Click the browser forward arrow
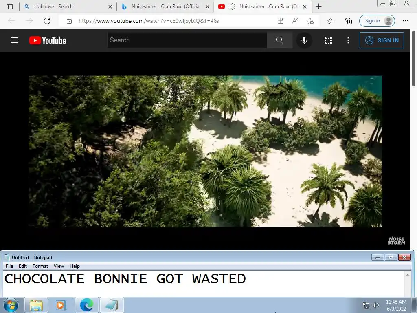The image size is (417, 313). point(29,21)
